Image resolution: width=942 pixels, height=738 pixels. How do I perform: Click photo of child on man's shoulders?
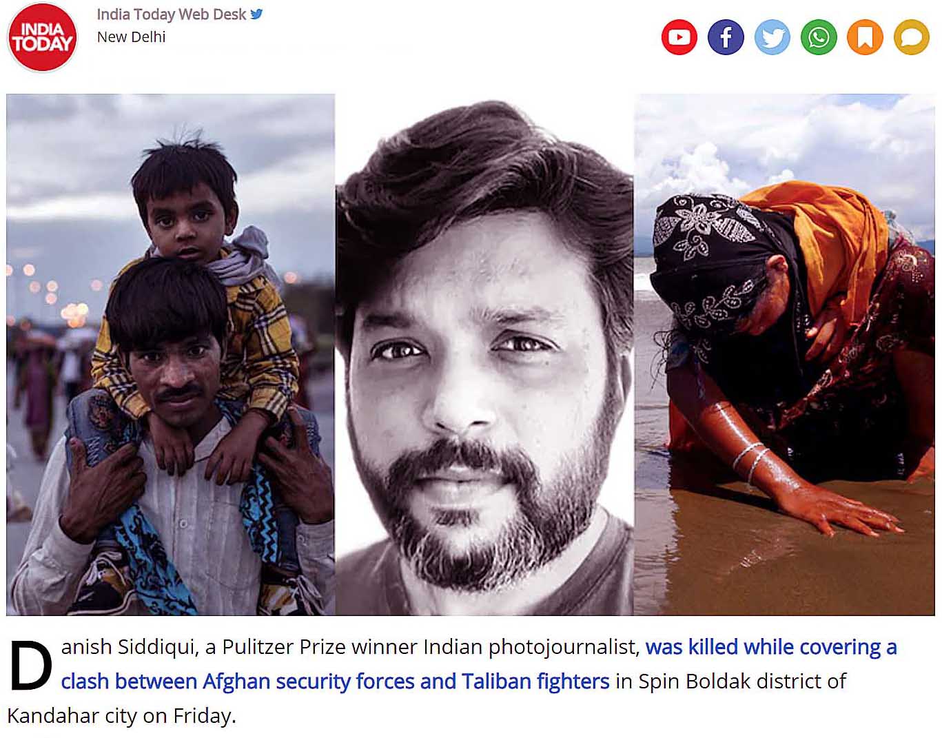171,354
